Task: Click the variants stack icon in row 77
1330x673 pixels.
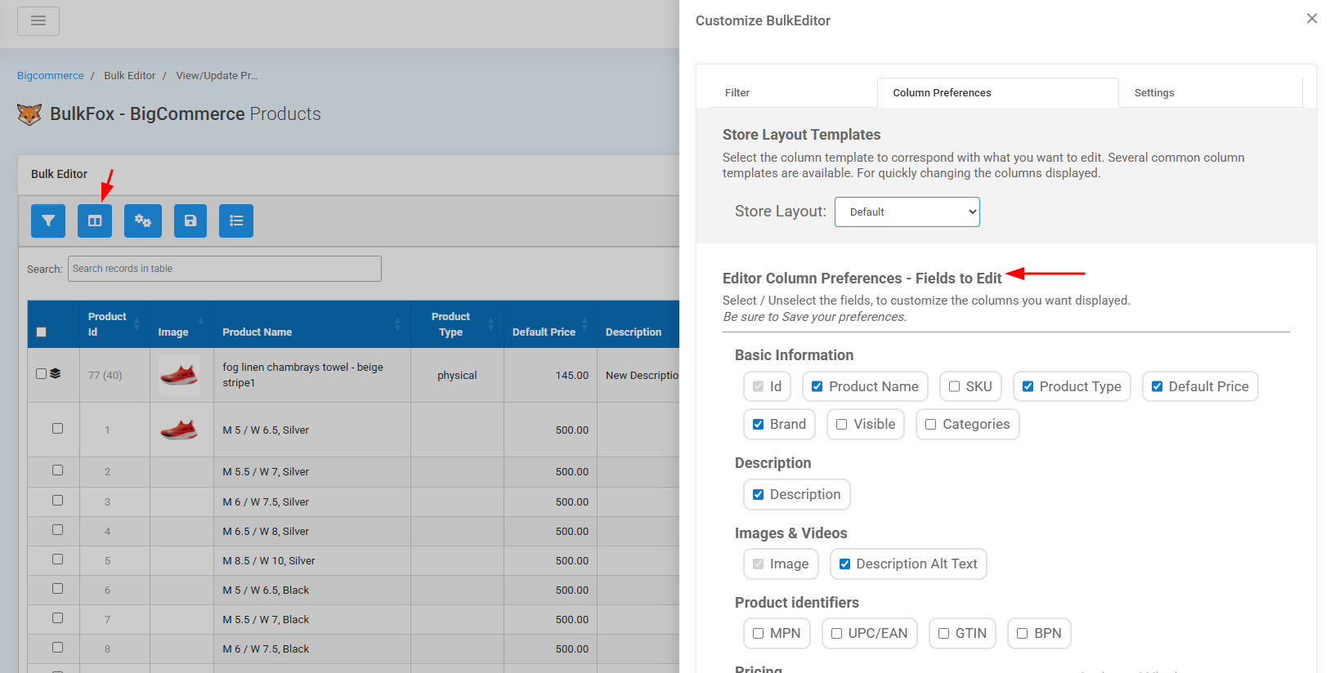Action: point(55,373)
